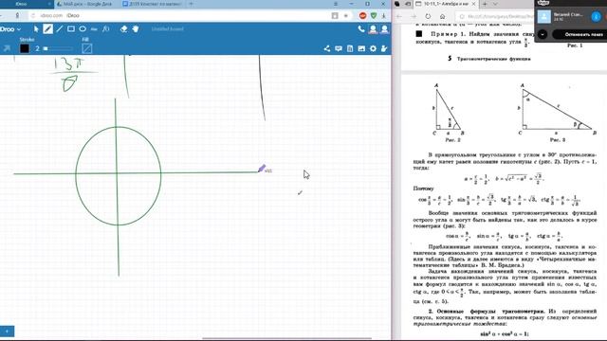Viewport: 607px width, 341px height.
Task: Expand the Skype overlay arrow button
Action: [x=543, y=34]
